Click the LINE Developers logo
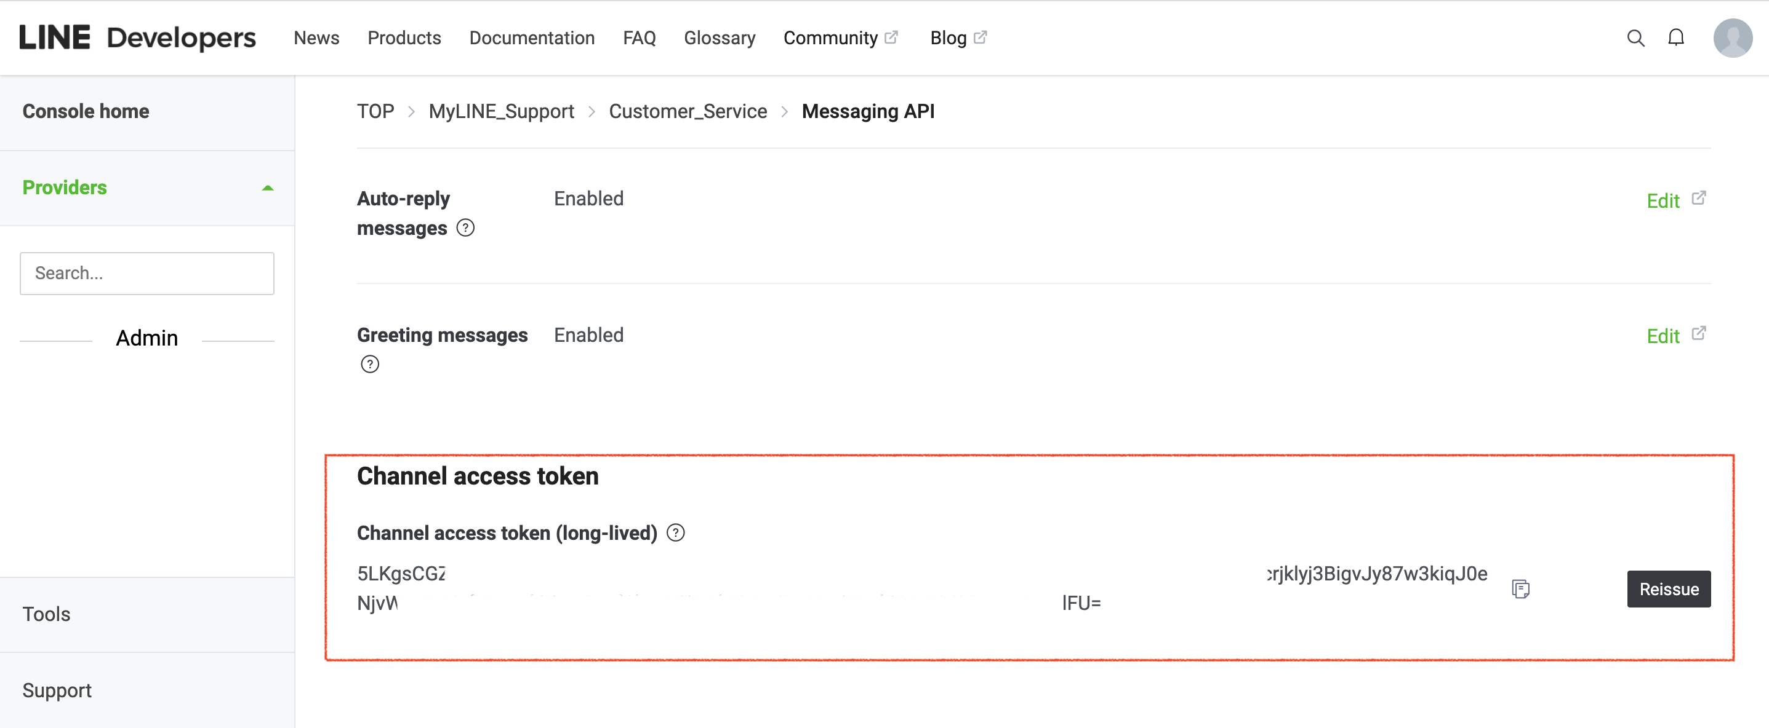 coord(137,38)
